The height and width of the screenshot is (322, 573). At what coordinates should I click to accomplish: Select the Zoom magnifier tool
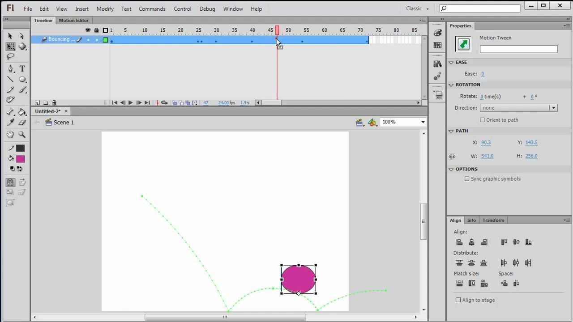(22, 135)
